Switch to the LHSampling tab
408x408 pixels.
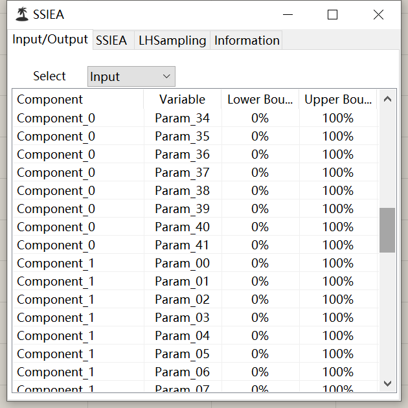tap(172, 40)
